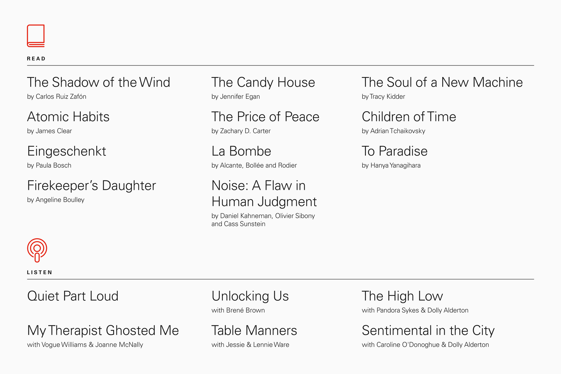561x374 pixels.
Task: Open Children of Time title
Action: 409,117
